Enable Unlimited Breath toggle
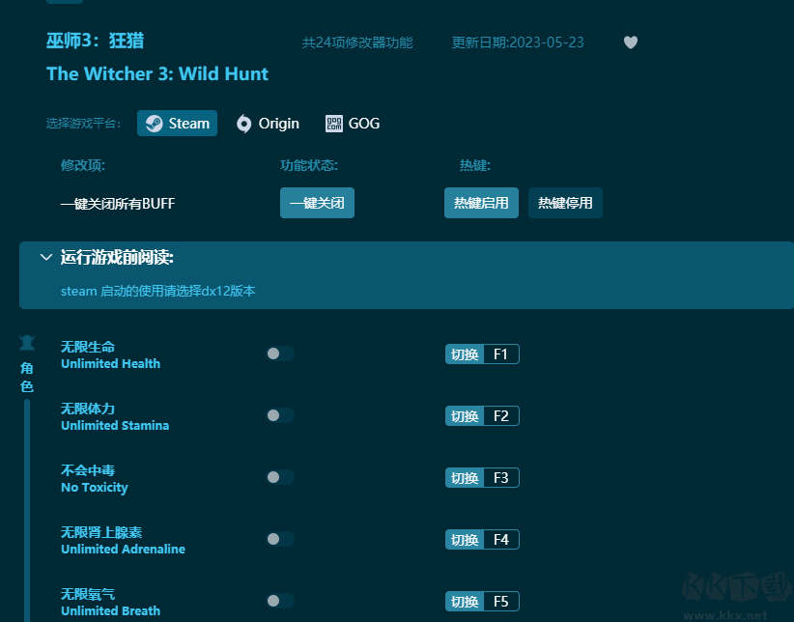 (280, 601)
